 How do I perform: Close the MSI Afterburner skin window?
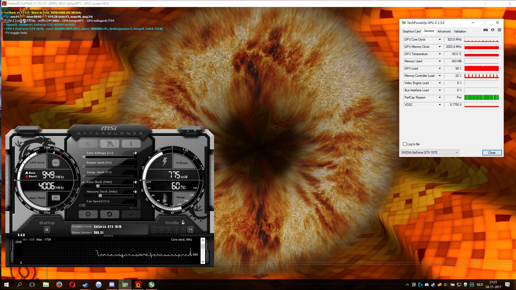(x=195, y=130)
